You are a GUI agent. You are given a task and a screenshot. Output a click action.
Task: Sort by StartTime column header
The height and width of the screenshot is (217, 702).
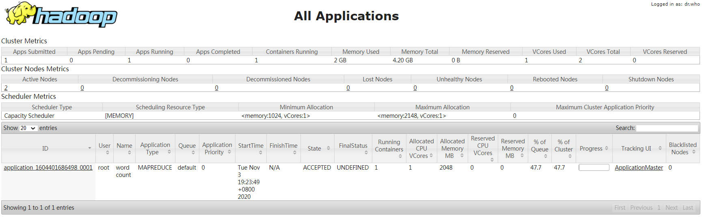tap(251, 149)
